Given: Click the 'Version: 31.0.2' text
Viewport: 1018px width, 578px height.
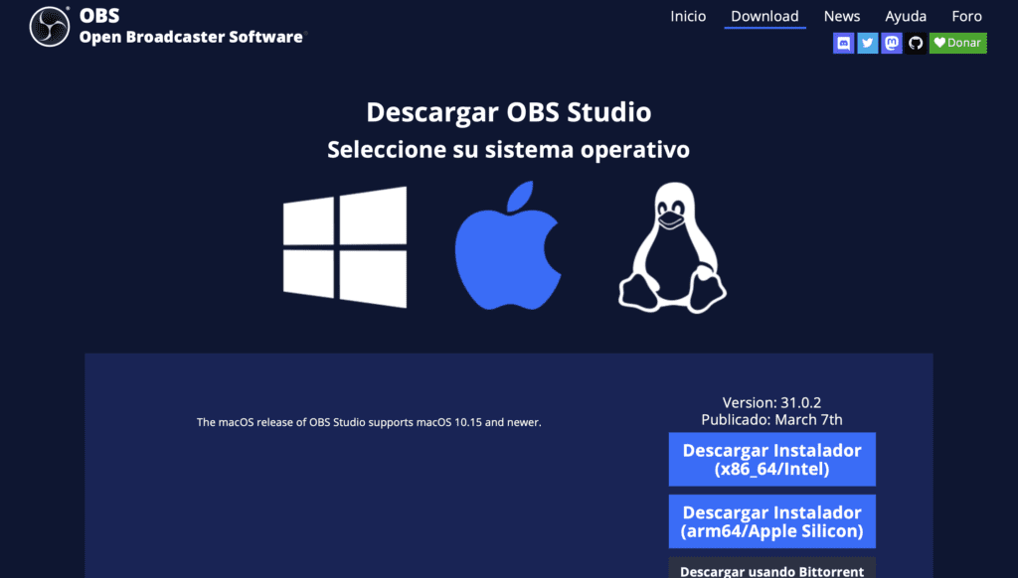Looking at the screenshot, I should [771, 402].
